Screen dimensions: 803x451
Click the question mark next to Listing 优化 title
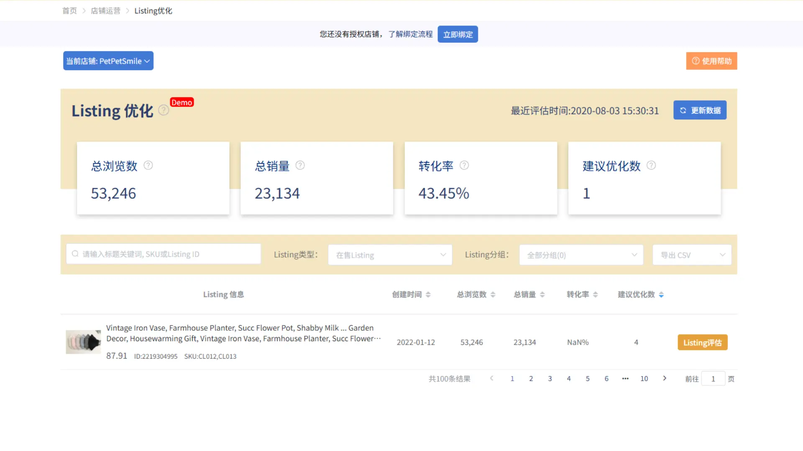pyautogui.click(x=163, y=110)
